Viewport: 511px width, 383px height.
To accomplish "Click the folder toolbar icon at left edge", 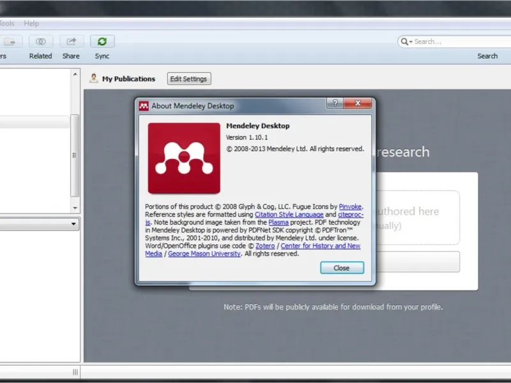I will pyautogui.click(x=10, y=41).
